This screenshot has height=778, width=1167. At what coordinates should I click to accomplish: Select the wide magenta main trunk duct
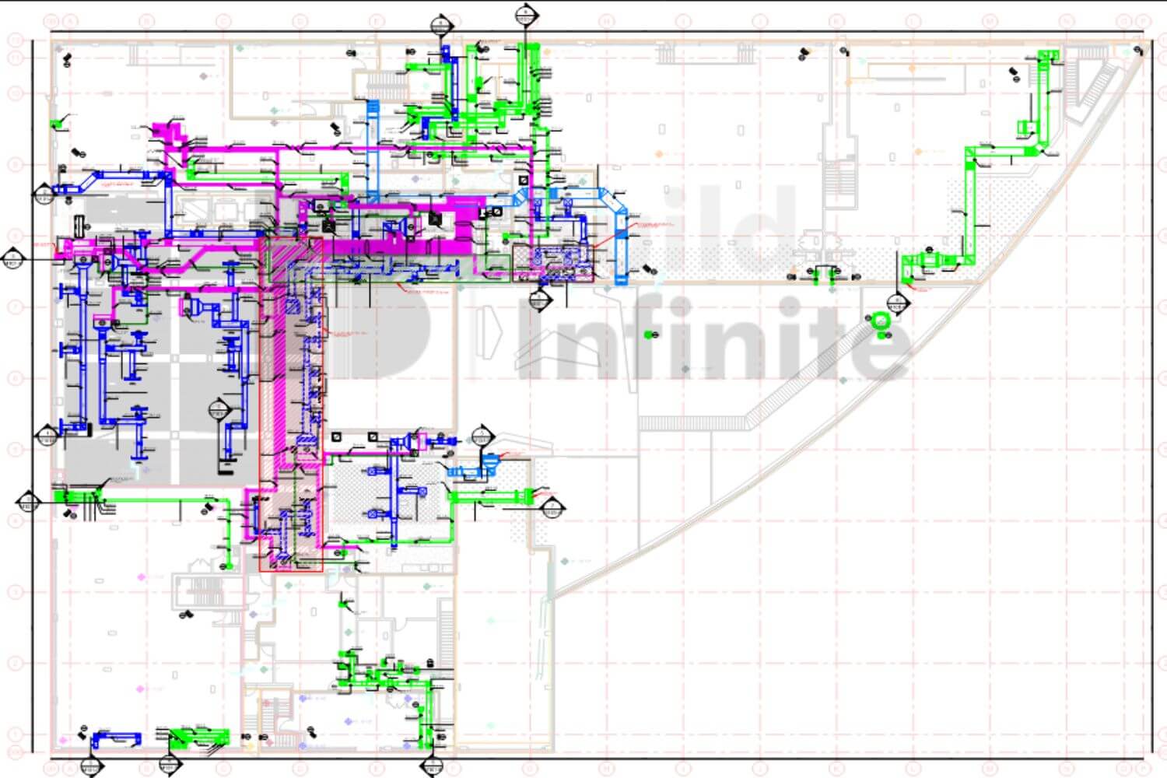[397, 246]
